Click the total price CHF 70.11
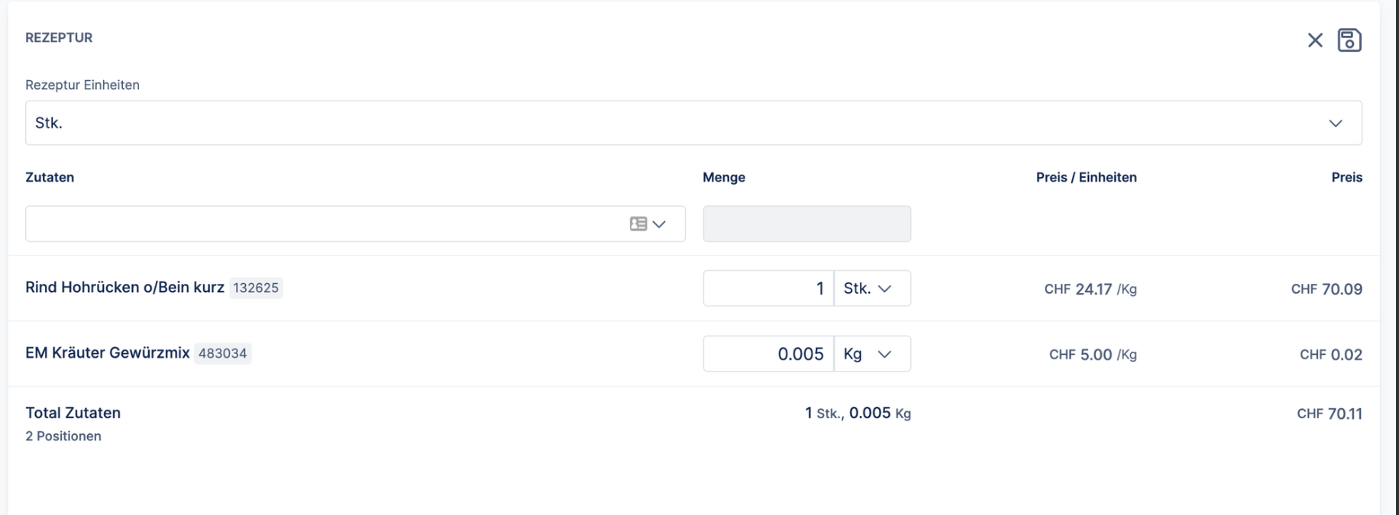The height and width of the screenshot is (515, 1399). point(1329,414)
